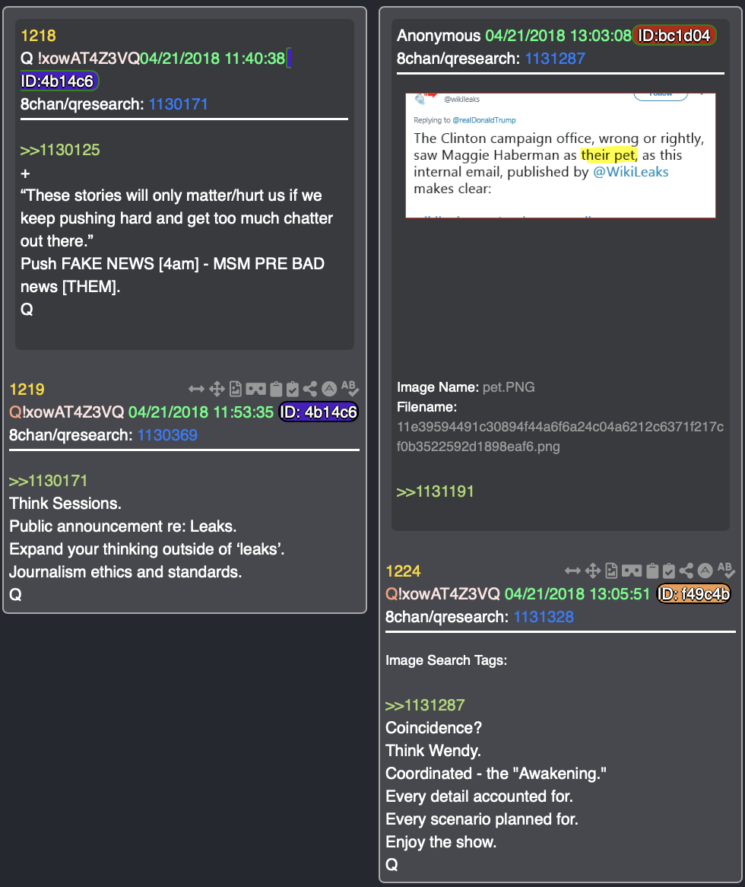Image resolution: width=745 pixels, height=887 pixels.
Task: Click the image file icon on post 1219
Action: [x=236, y=389]
